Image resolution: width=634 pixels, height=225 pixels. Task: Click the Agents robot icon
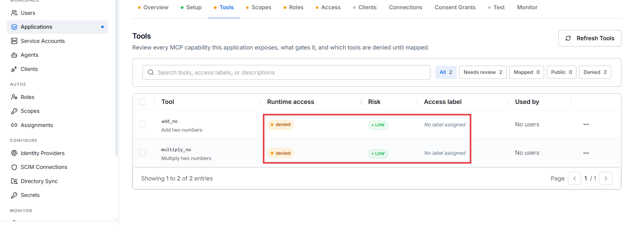14,55
